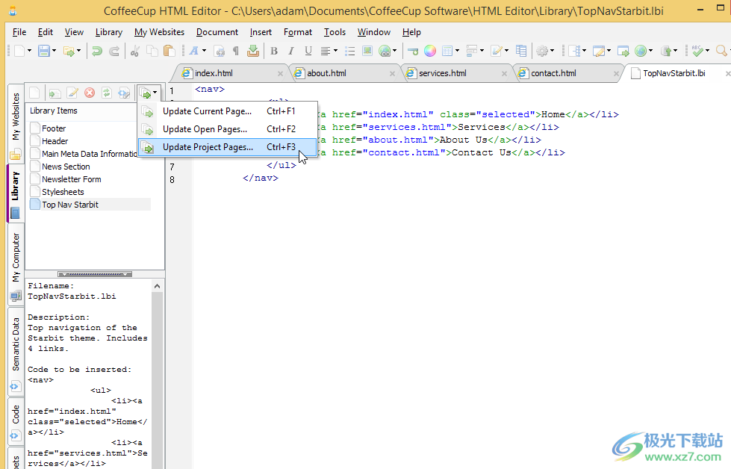
Task: Open the Document menu
Action: click(x=217, y=32)
